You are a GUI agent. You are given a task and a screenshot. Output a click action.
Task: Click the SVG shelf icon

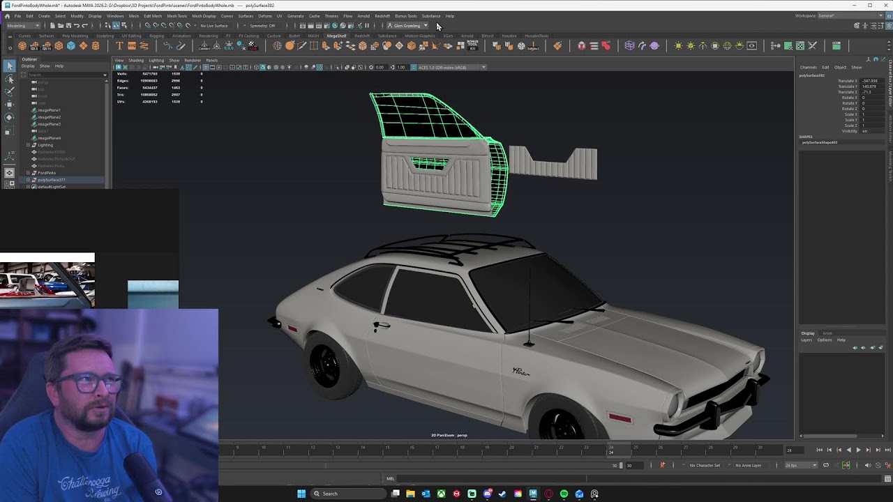coord(132,46)
